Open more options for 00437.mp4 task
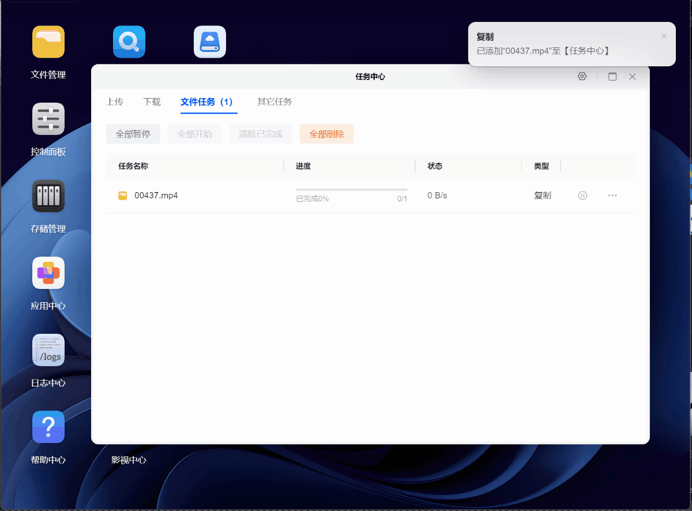This screenshot has width=692, height=511. pos(612,196)
